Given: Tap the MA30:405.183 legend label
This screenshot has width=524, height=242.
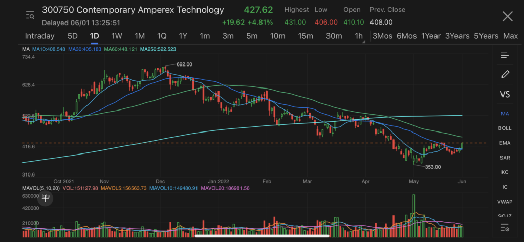Looking at the screenshot, I should coord(85,49).
